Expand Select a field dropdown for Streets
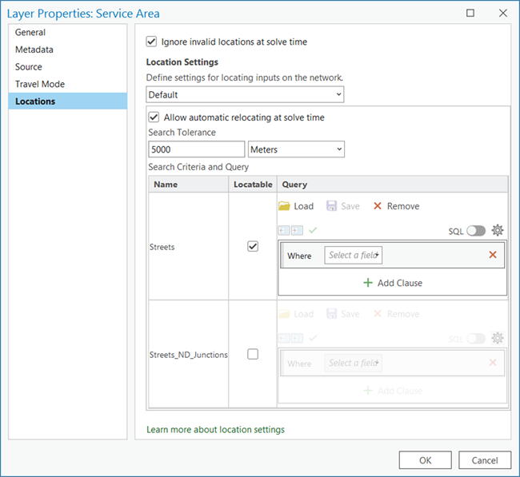 354,255
